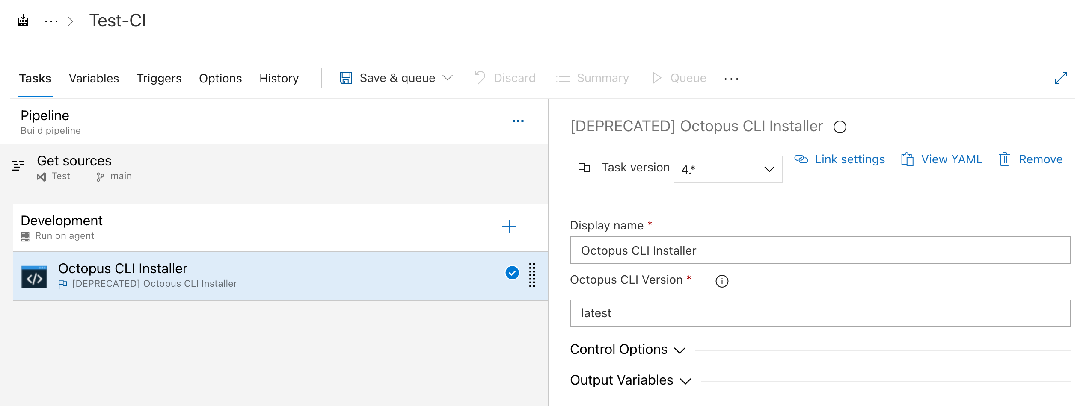
Task: Open the Task version dropdown
Action: click(727, 169)
